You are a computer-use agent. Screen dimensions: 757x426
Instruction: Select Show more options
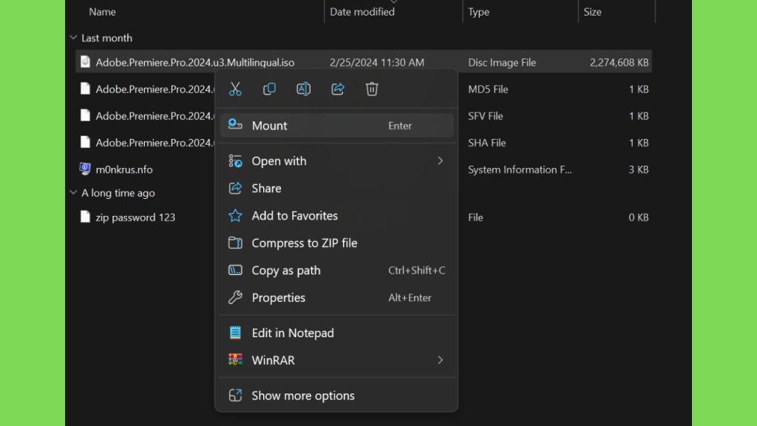[x=336, y=396]
